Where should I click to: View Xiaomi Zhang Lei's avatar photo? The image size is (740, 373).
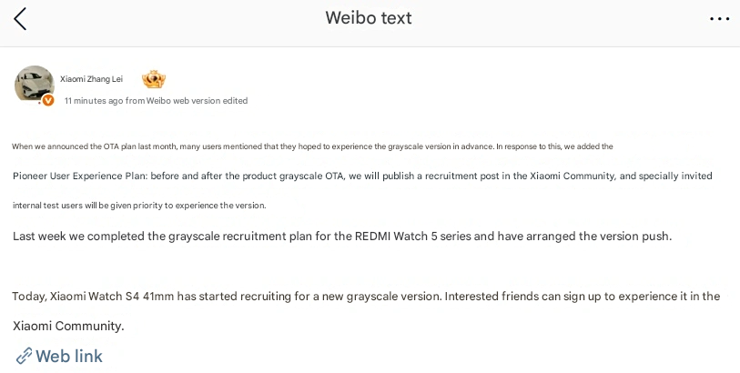click(x=34, y=84)
